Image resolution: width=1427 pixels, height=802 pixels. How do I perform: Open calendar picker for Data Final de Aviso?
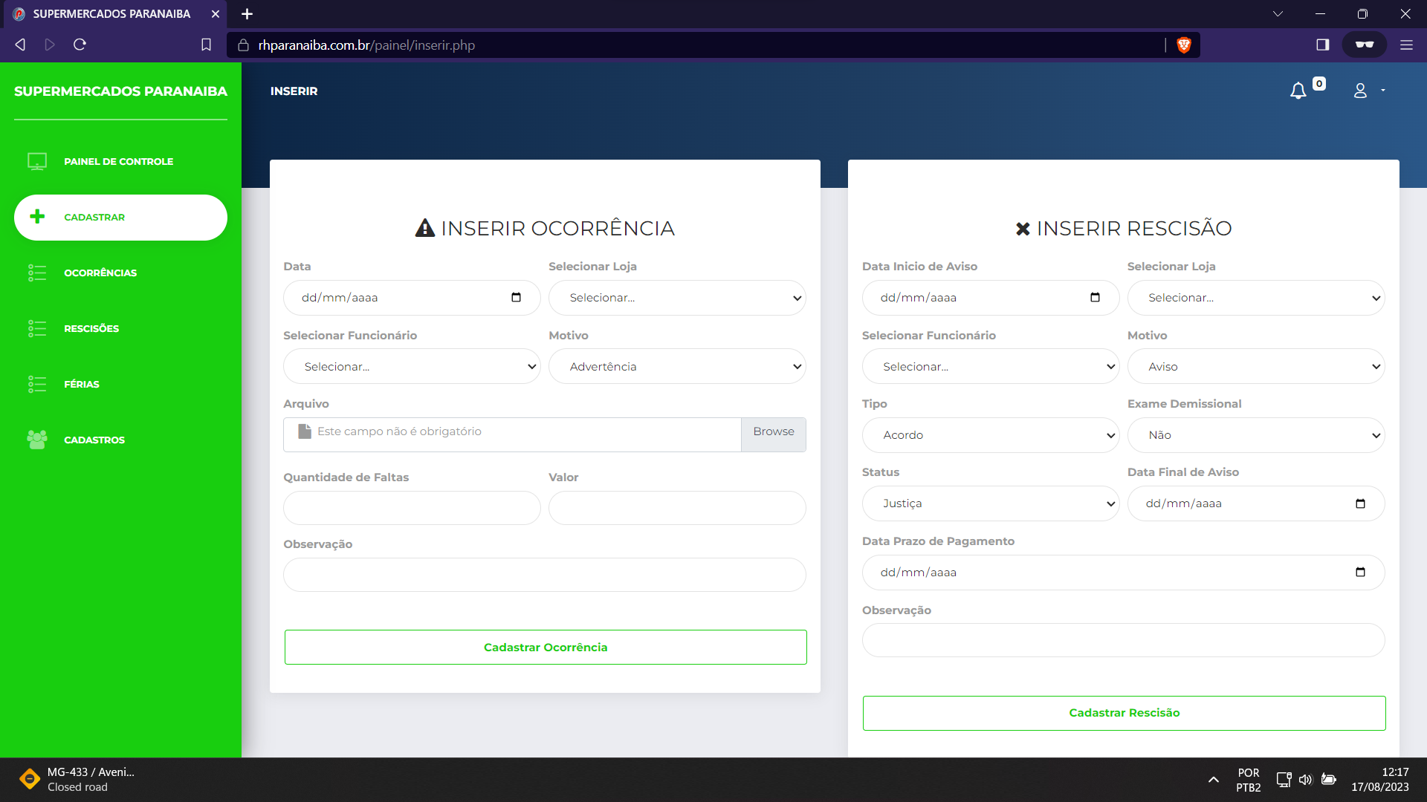pos(1360,503)
